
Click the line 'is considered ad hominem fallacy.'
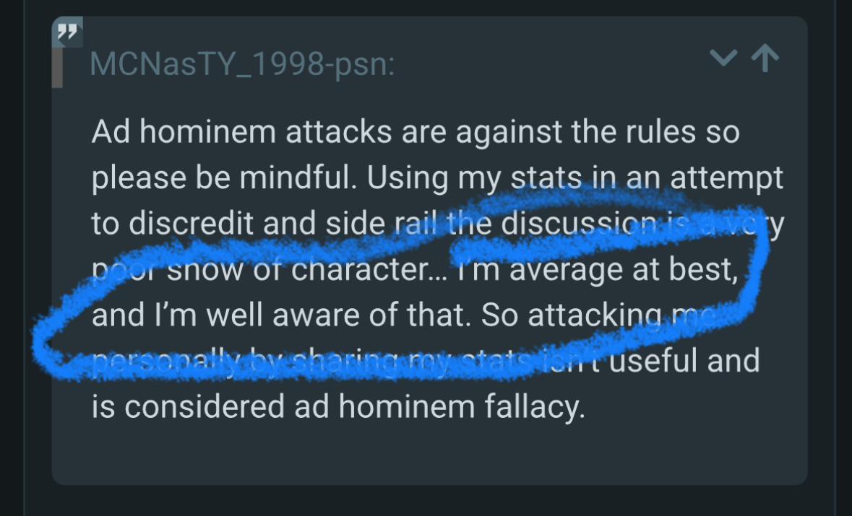[x=337, y=406]
